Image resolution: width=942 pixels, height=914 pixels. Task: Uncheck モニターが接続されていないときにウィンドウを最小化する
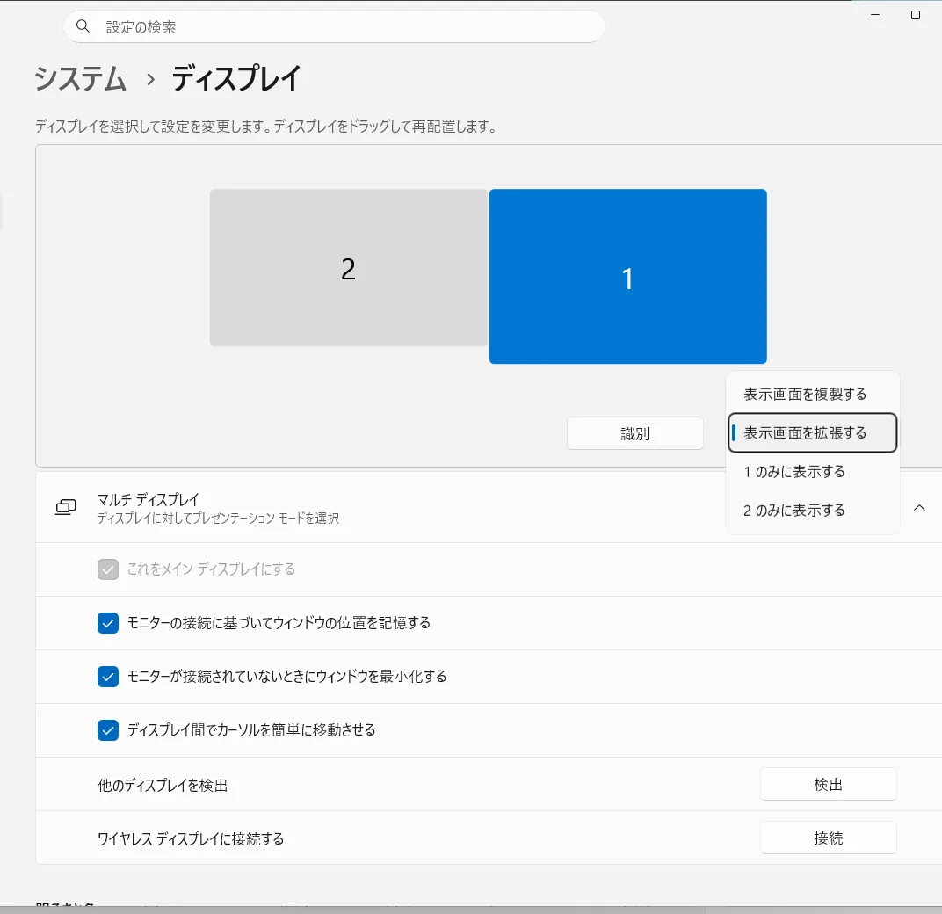click(x=108, y=677)
